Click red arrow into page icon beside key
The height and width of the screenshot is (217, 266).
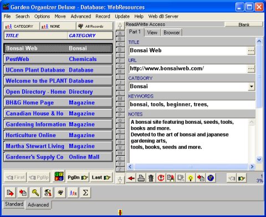pos(23,193)
